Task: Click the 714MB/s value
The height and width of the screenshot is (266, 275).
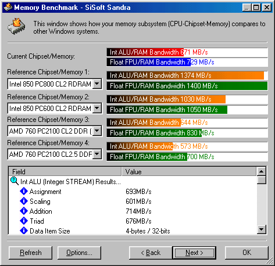Action: click(138, 211)
